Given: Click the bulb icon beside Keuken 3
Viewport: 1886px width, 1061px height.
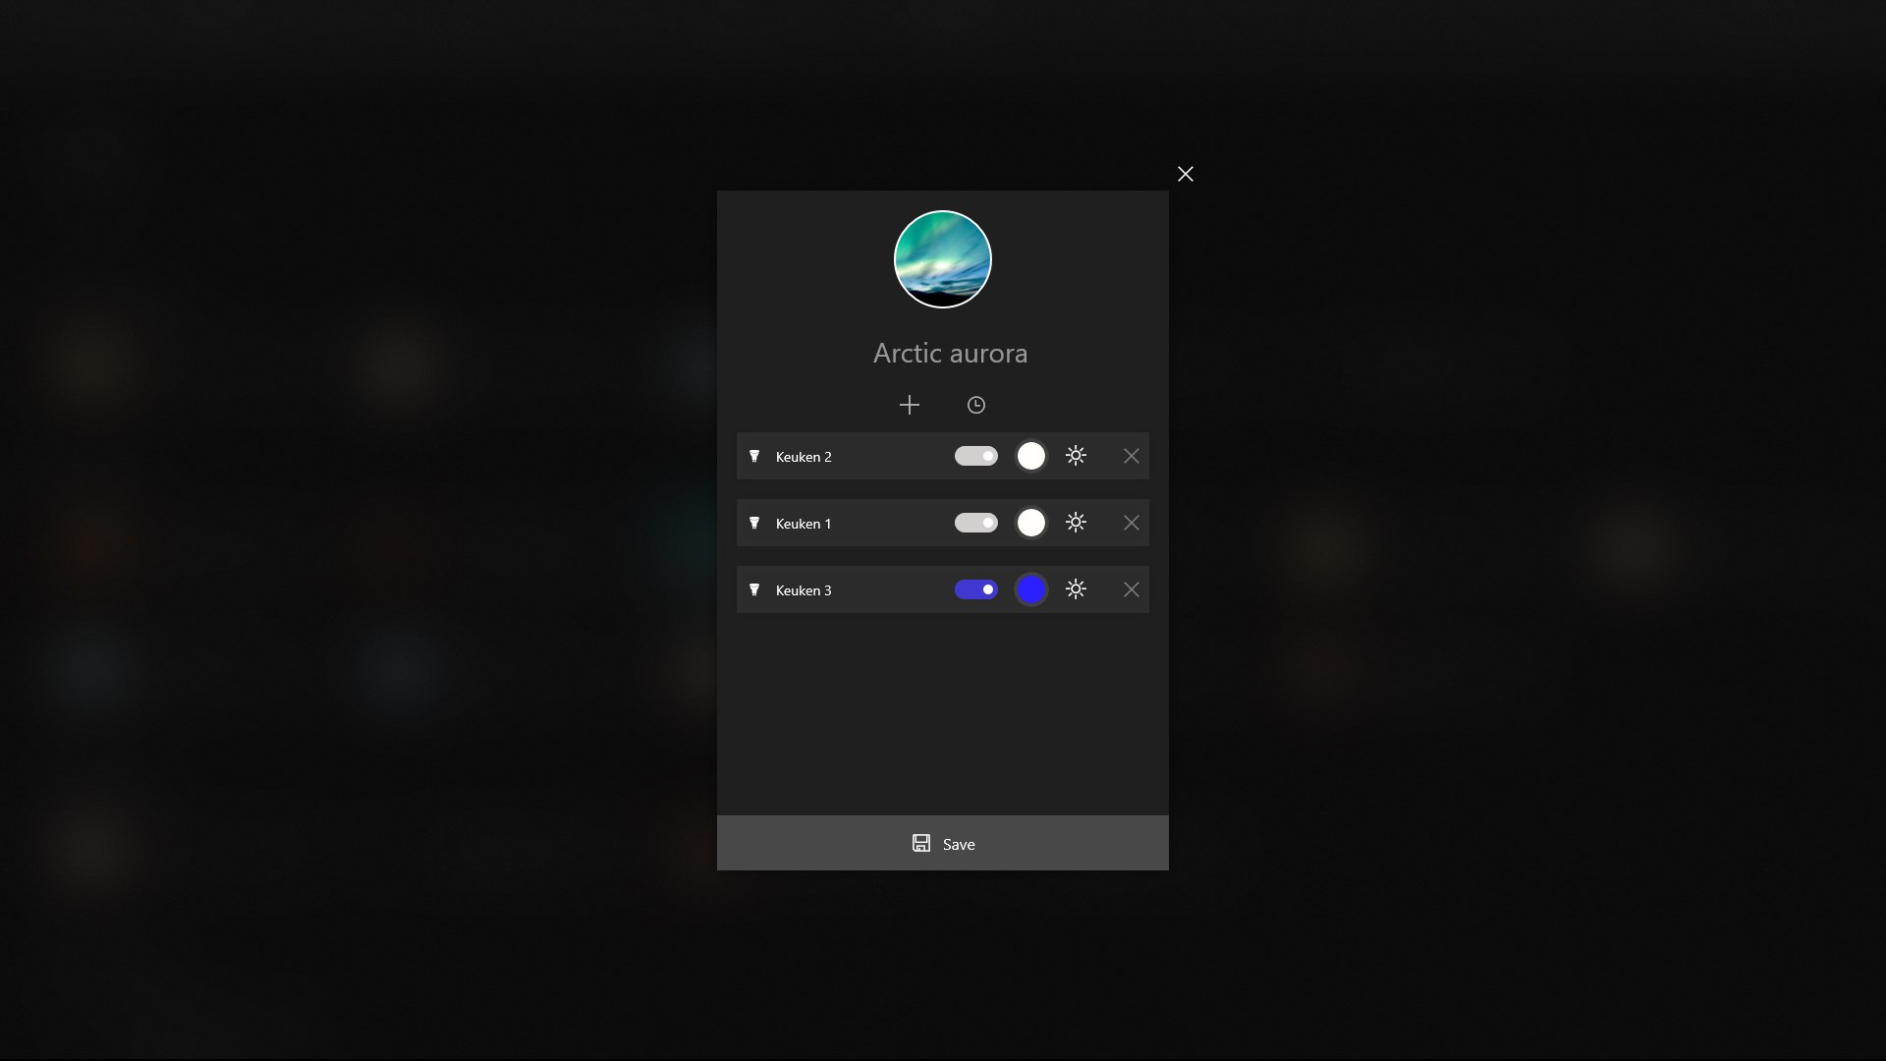Looking at the screenshot, I should pyautogui.click(x=754, y=589).
